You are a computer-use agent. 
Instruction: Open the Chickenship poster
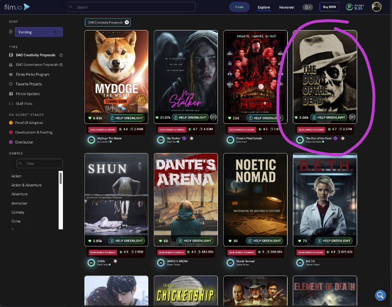tap(186, 290)
